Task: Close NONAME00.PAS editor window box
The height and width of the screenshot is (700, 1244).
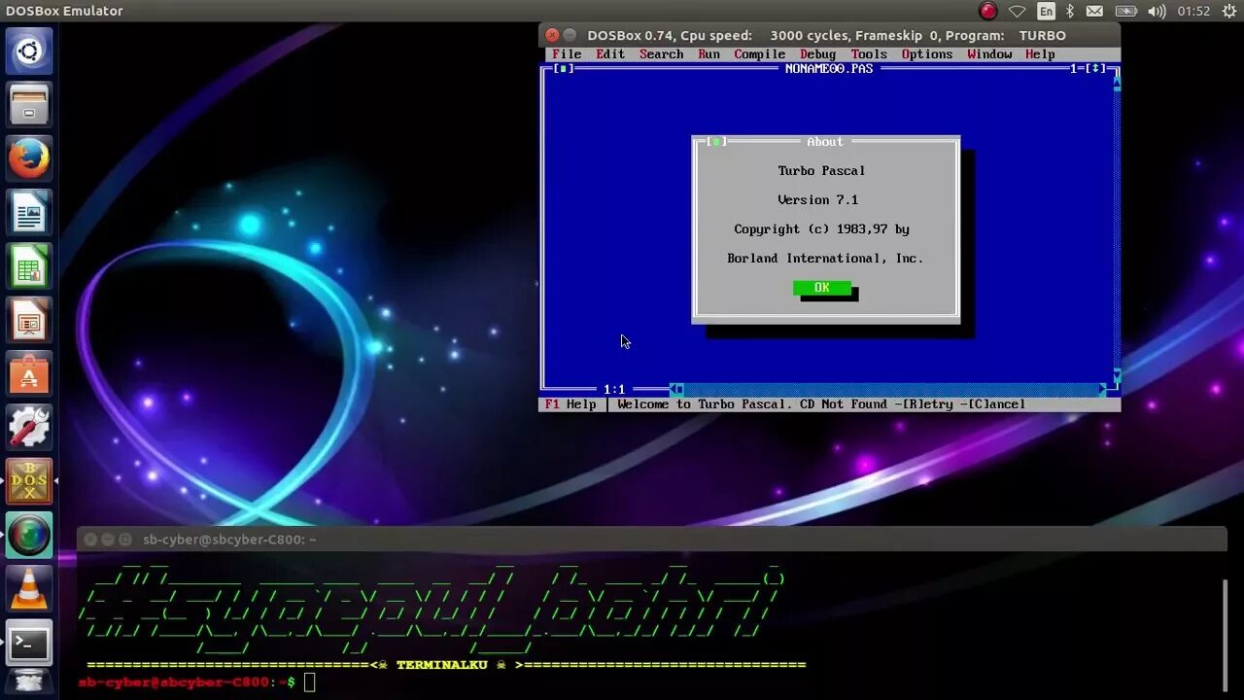Action: click(x=564, y=69)
